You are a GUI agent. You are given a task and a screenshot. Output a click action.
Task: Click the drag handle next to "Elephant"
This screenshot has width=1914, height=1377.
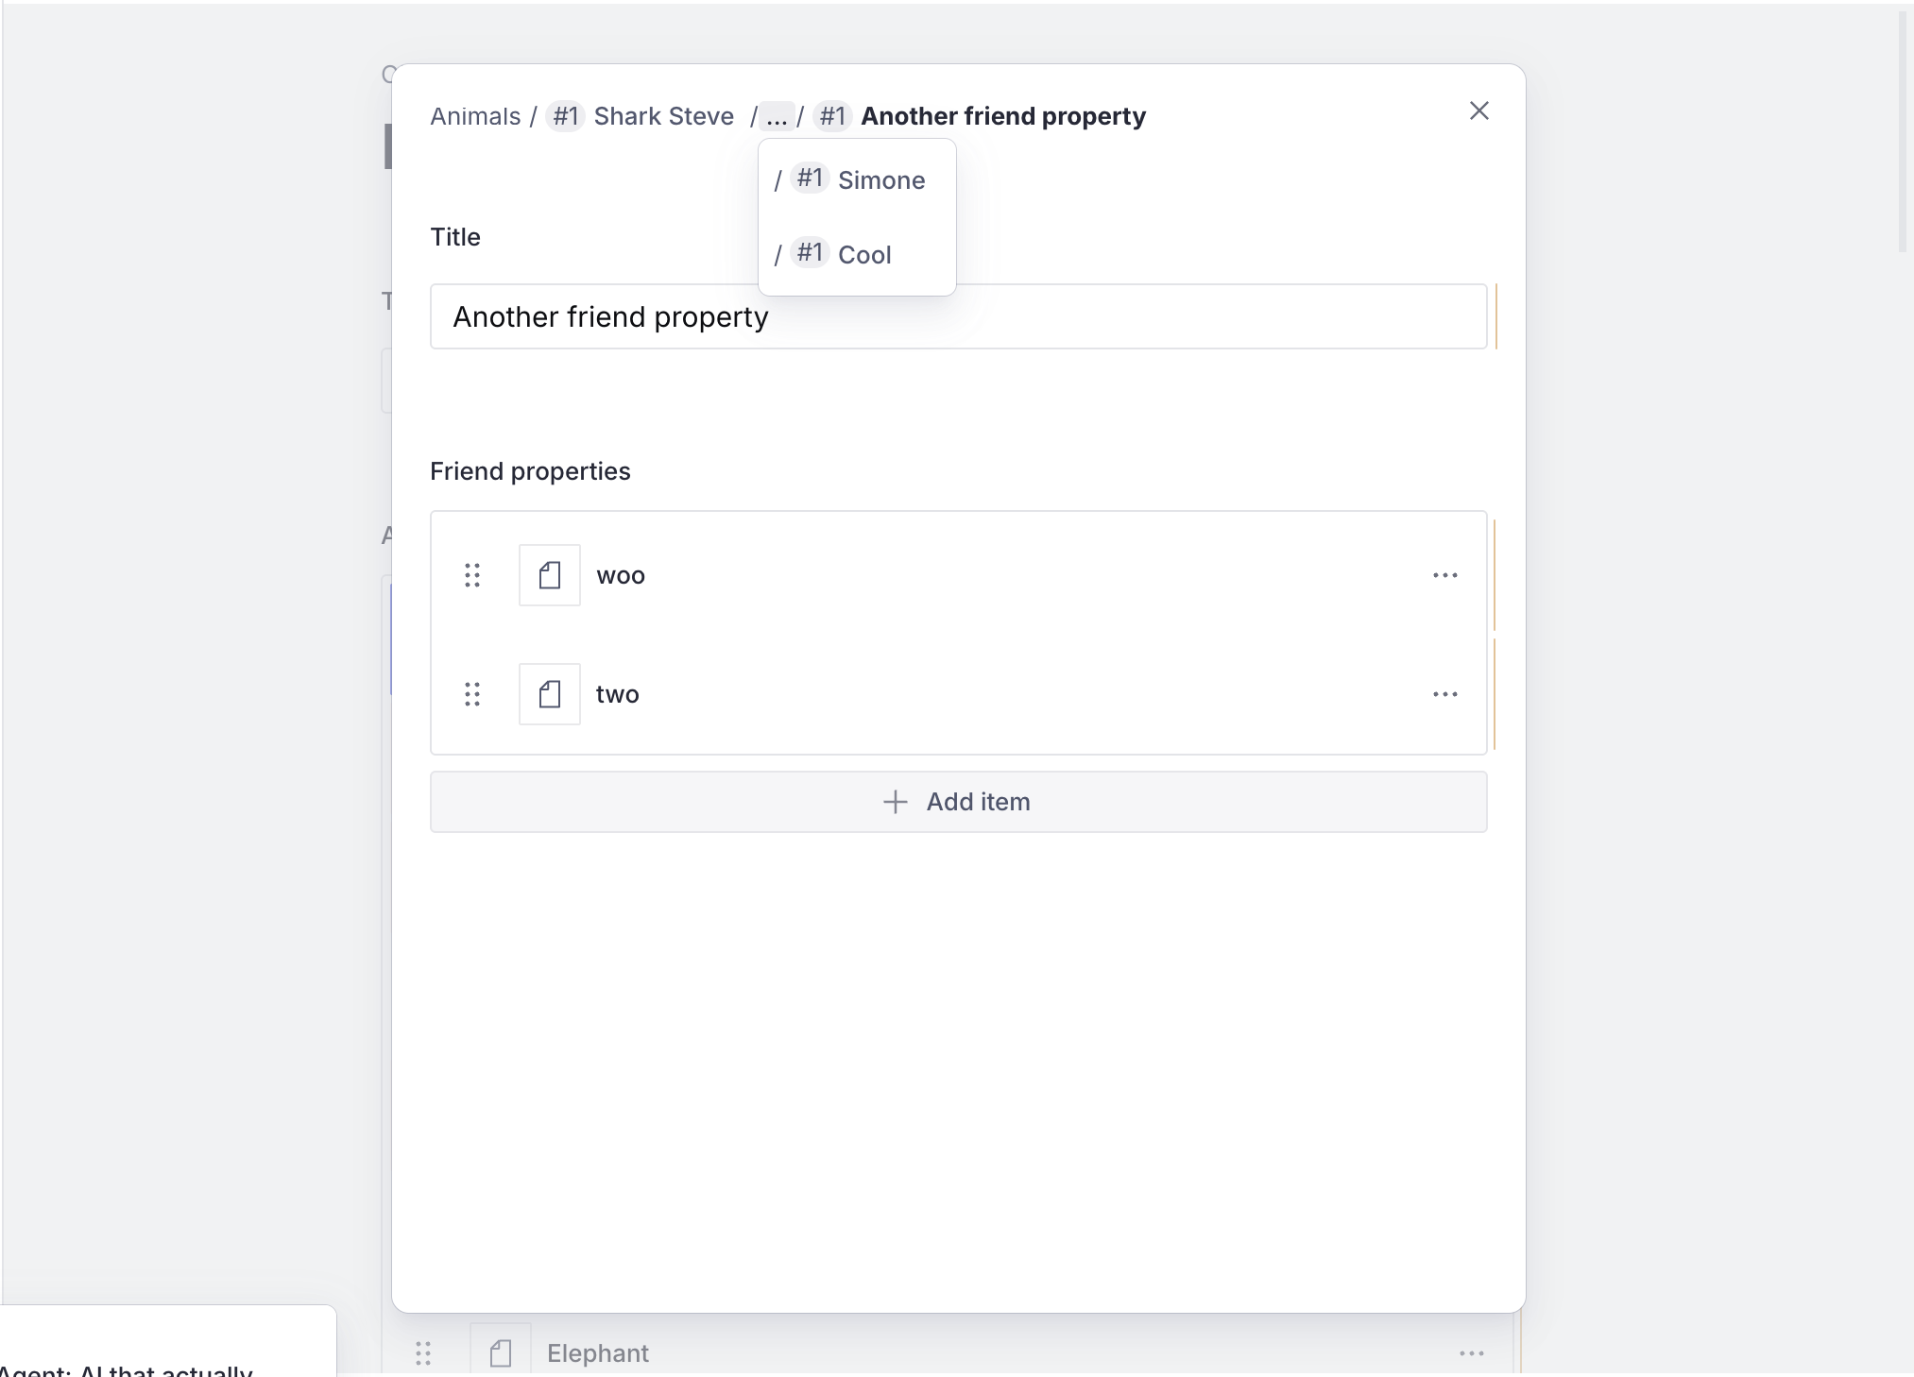tap(423, 1352)
